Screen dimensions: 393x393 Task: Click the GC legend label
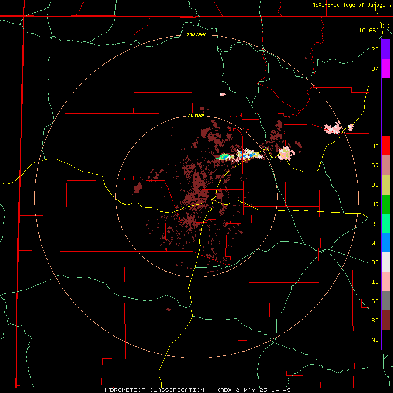[375, 301]
